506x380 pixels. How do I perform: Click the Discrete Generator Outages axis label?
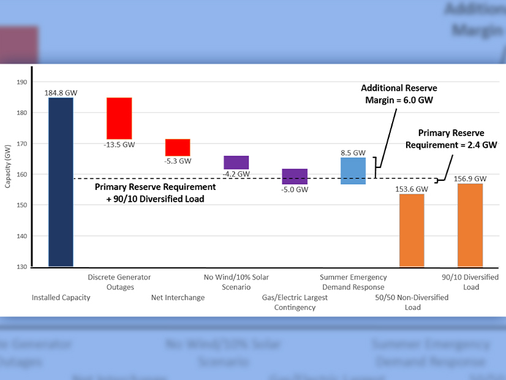pyautogui.click(x=119, y=282)
